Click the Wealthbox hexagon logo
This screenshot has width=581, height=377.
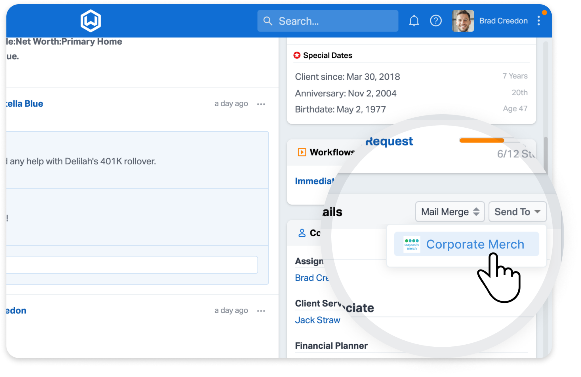[90, 21]
